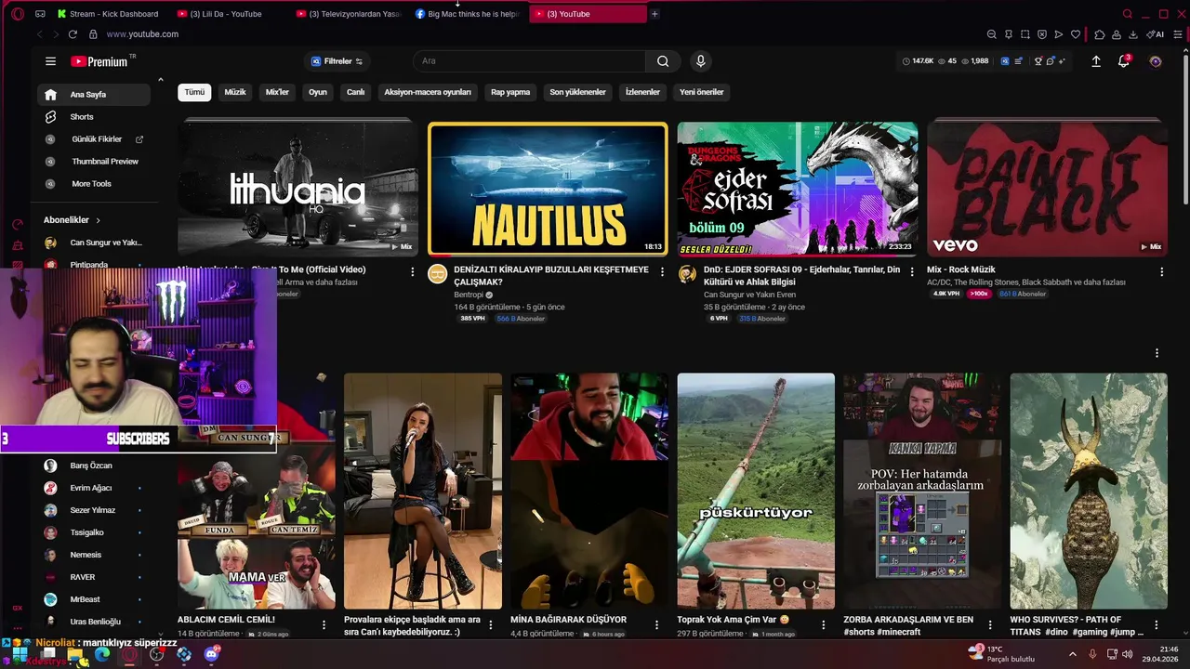Click the taskbar weather widget
Viewport: 1190px width, 669px height.
coord(1001,654)
